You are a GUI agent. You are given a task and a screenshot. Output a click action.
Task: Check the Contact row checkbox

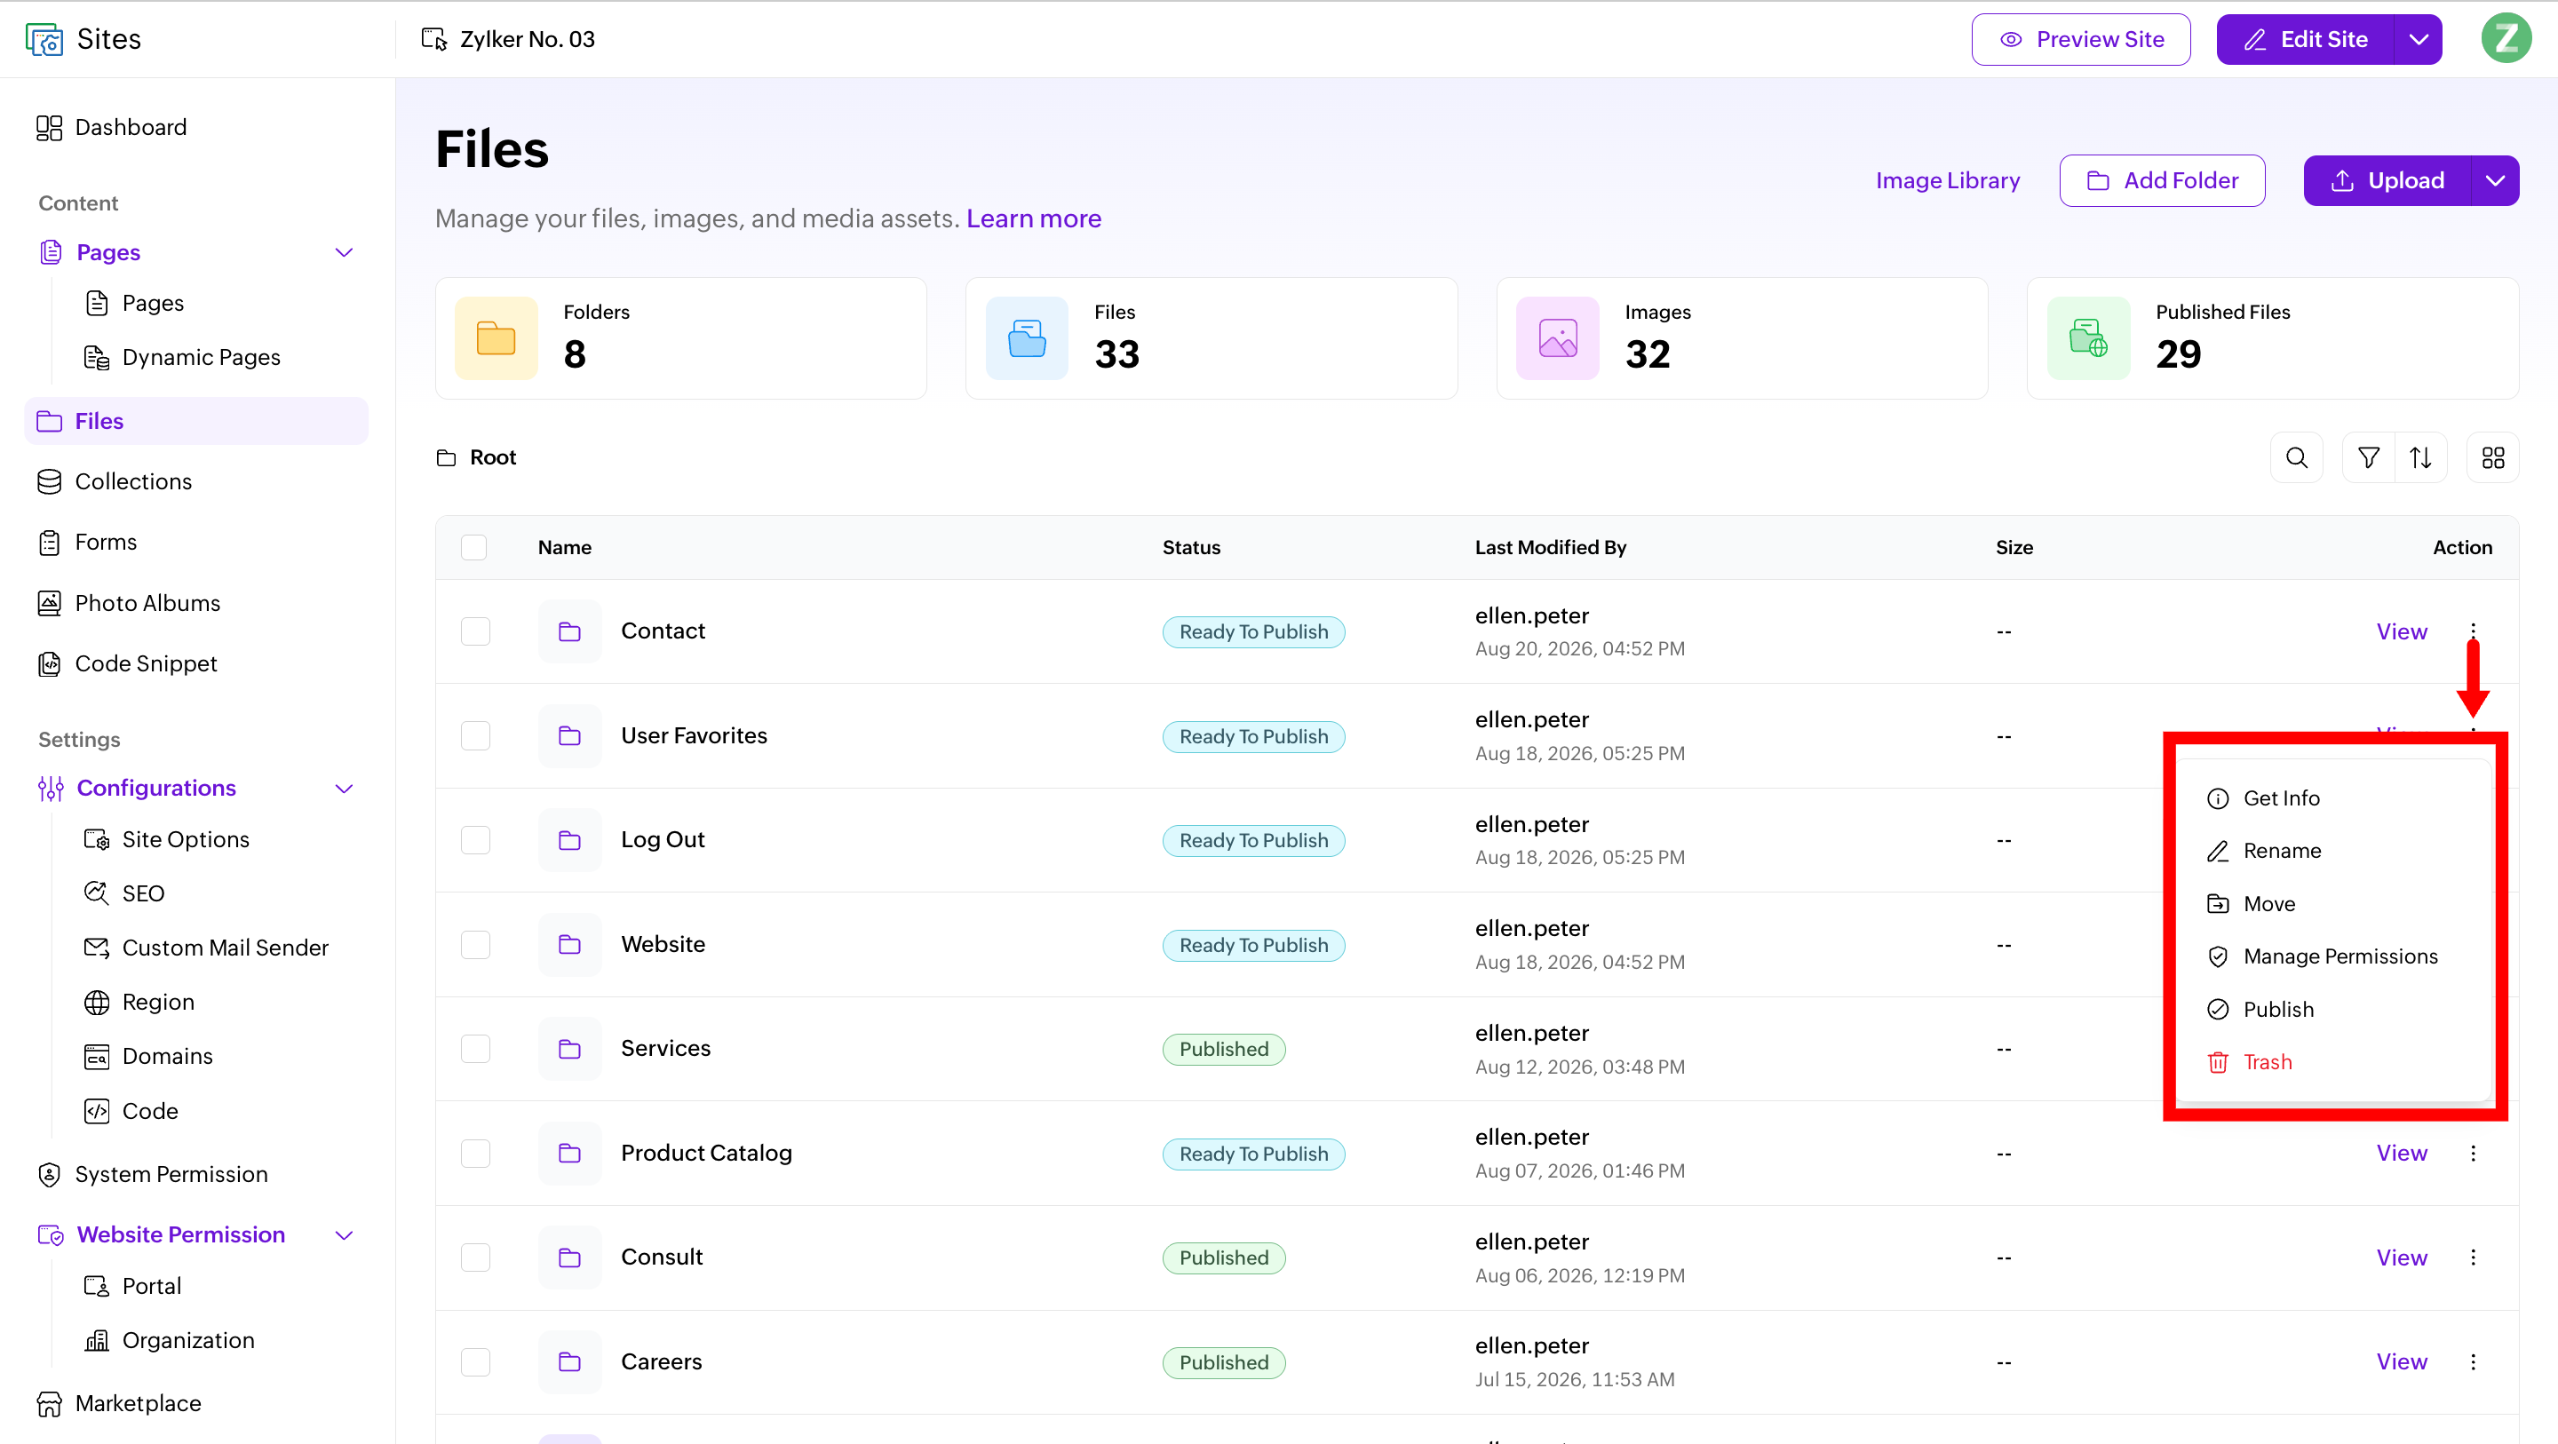[476, 631]
